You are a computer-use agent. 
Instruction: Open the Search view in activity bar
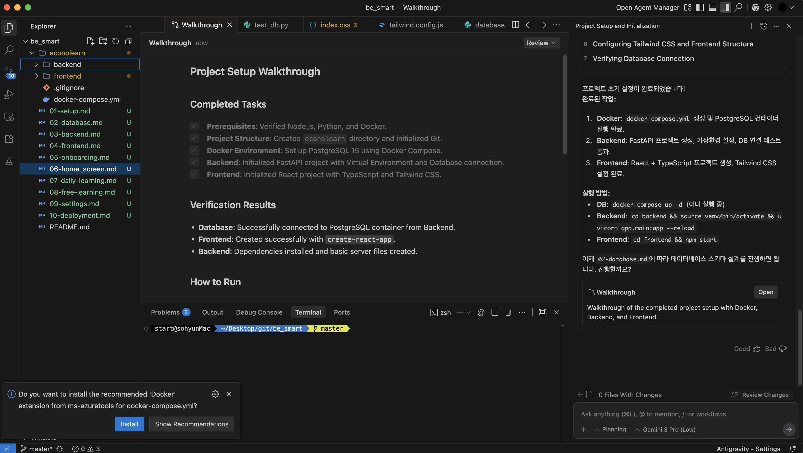click(9, 50)
